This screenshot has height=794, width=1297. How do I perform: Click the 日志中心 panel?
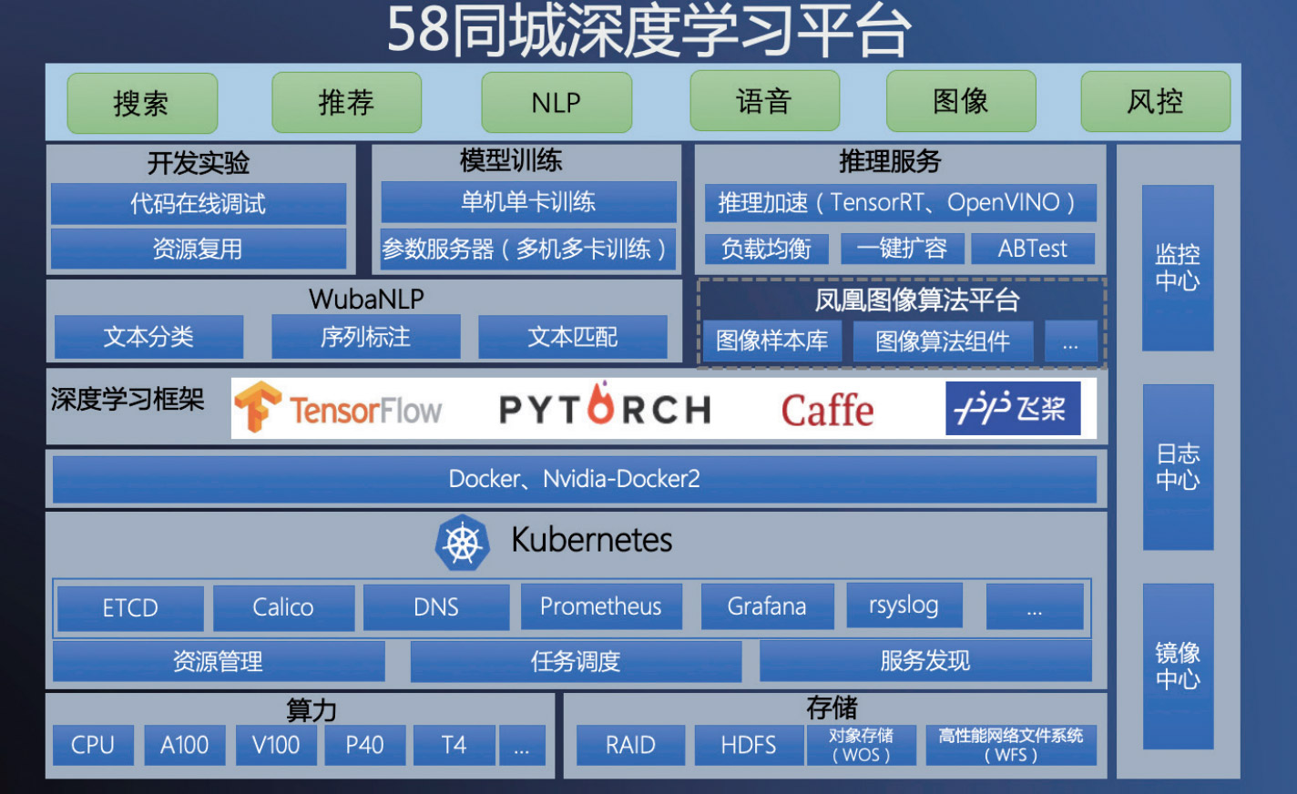[1178, 467]
